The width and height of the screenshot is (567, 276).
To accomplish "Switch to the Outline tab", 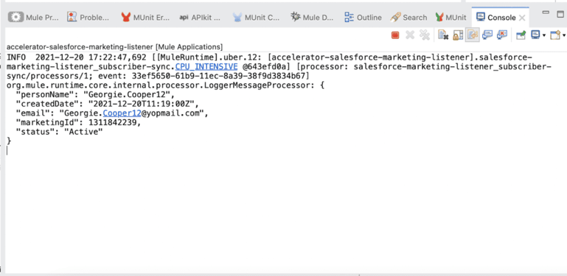I will [x=363, y=18].
